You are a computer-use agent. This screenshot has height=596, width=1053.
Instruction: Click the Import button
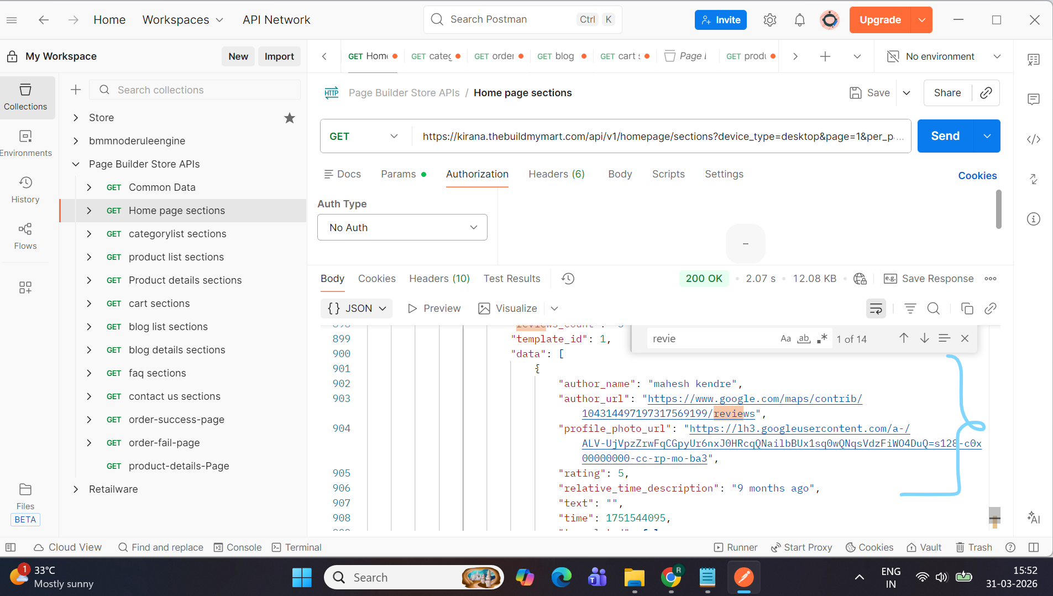pyautogui.click(x=279, y=56)
